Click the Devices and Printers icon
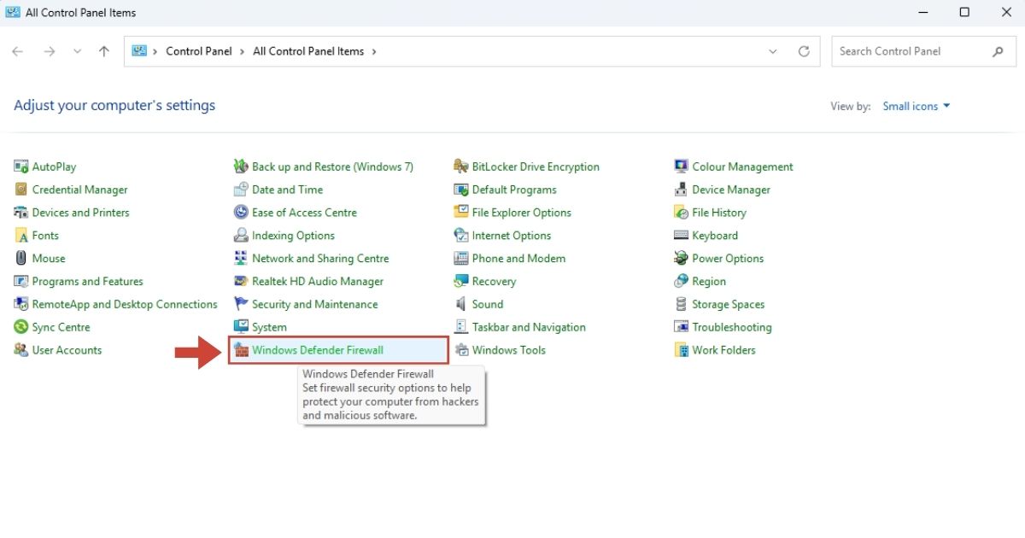Viewport: 1025px width, 538px height. tap(21, 213)
